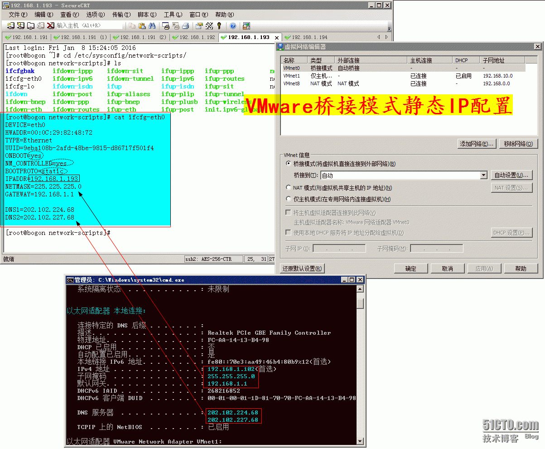Click the SecureCRT title bar application icon
545x449 pixels.
(x=5, y=5)
